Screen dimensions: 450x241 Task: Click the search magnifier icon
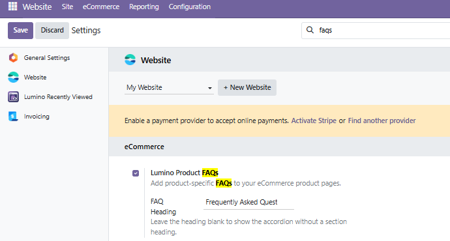point(310,30)
